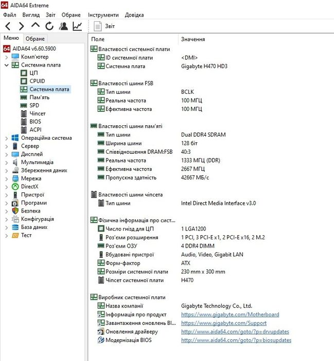Click the База даних database icon
Image resolution: width=334 pixels, height=361 pixels.
[x=15, y=227]
